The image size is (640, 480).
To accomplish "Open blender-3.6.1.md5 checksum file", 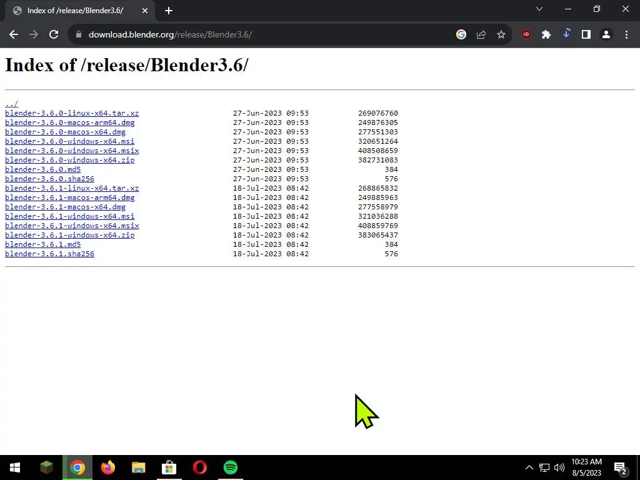I will [43, 244].
